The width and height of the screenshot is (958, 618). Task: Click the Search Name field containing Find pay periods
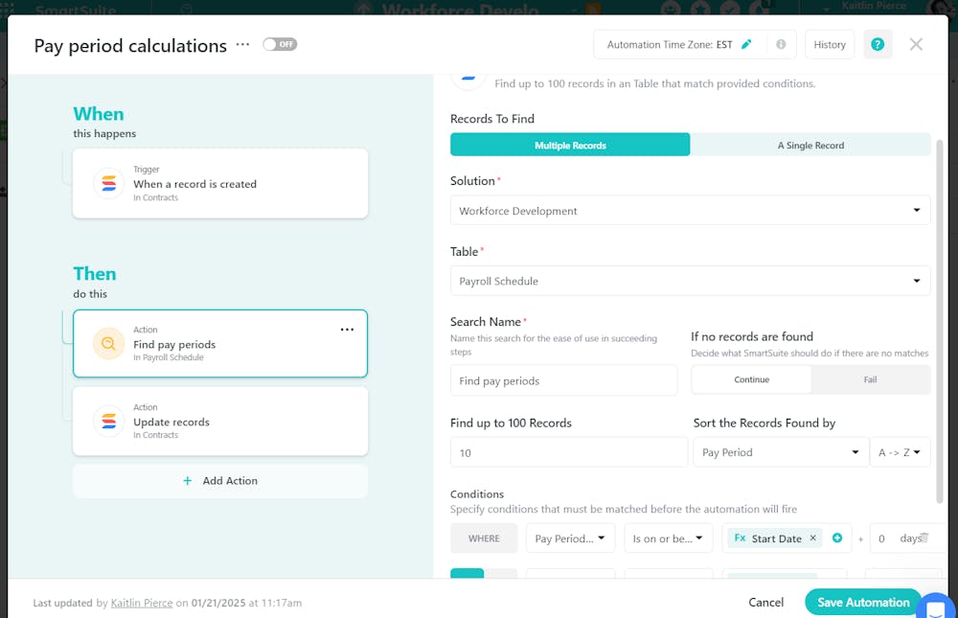click(563, 380)
